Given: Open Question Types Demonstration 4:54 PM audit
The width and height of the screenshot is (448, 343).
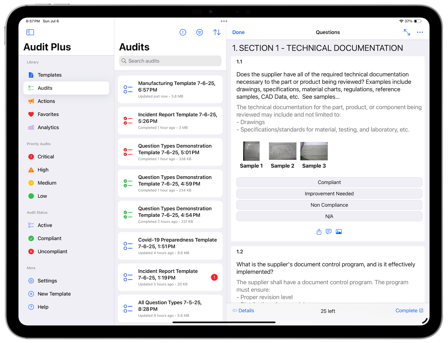Looking at the screenshot, I should [x=170, y=215].
